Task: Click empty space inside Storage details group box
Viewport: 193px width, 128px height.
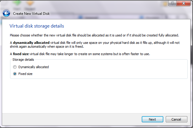Action: pyautogui.click(x=119, y=71)
